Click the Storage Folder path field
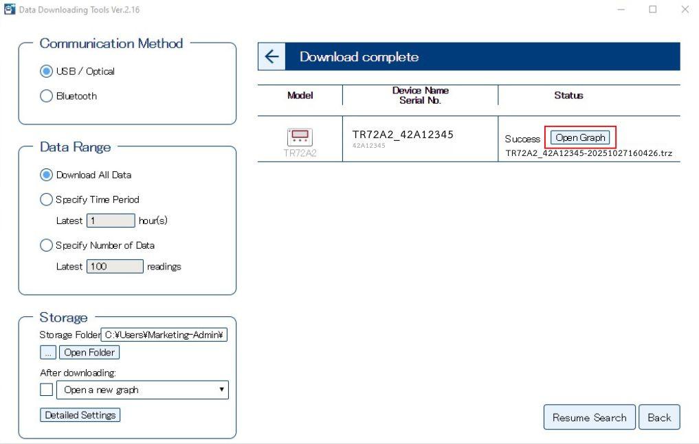This screenshot has height=444, width=699. [164, 335]
